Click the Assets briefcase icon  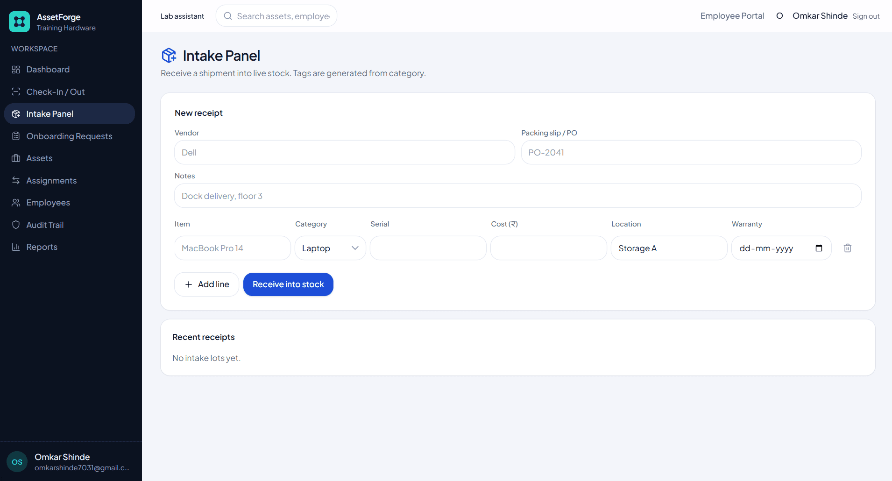click(16, 158)
